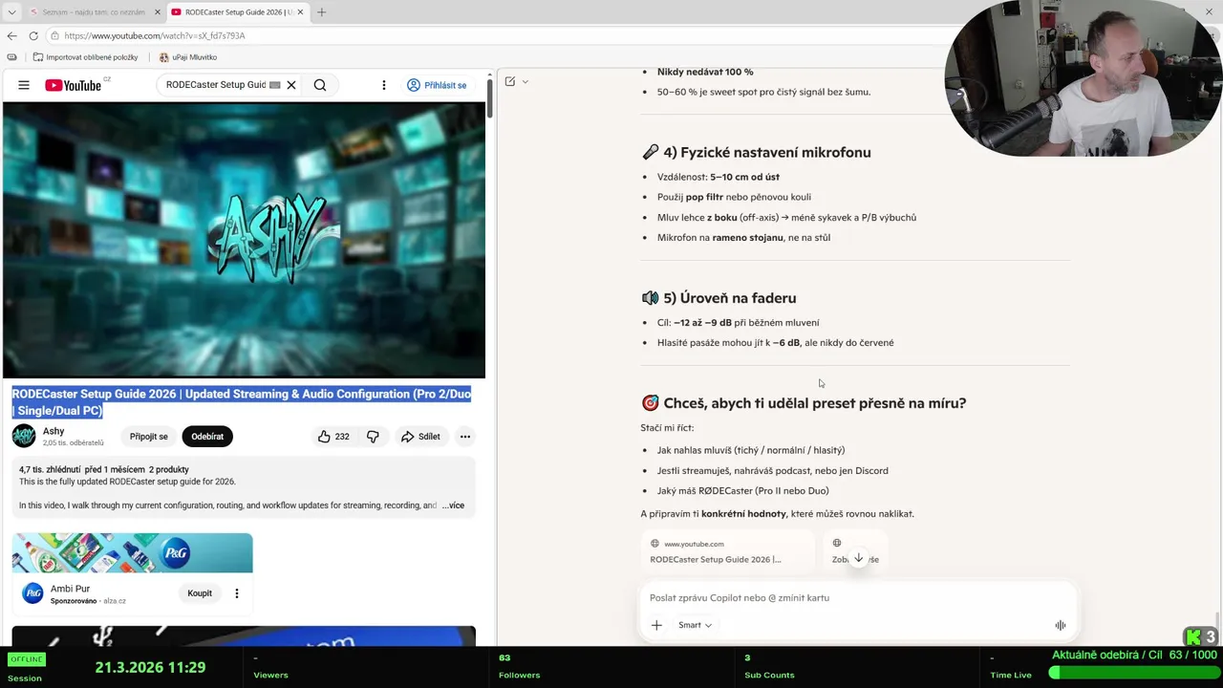Start a new Copilot chat compose icon
The image size is (1223, 688).
coord(510,81)
